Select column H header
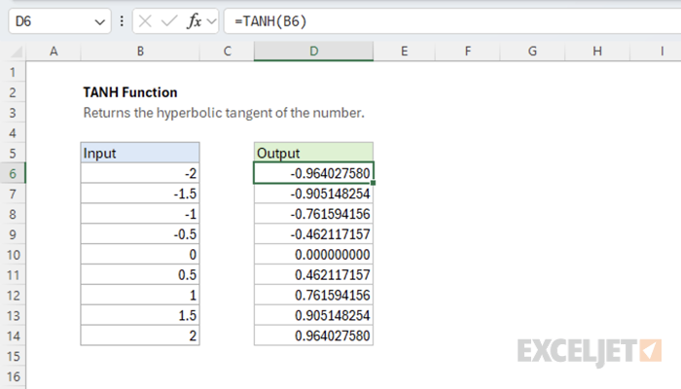The height and width of the screenshot is (389, 681). [x=597, y=52]
